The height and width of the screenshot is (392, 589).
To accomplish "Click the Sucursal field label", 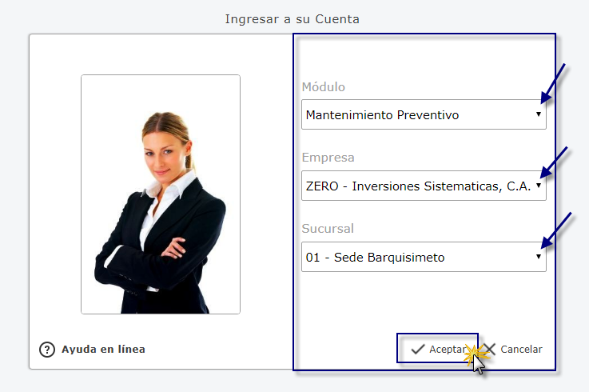I will point(328,228).
